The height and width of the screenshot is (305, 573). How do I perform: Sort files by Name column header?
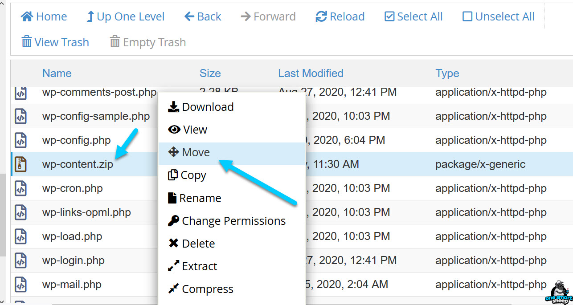tap(57, 73)
